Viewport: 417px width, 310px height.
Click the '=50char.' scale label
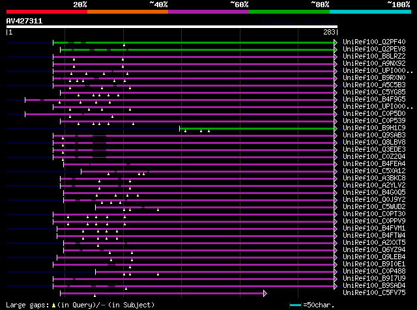(319, 305)
